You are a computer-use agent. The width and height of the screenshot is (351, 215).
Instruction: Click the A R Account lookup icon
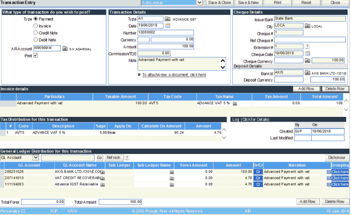65,49
